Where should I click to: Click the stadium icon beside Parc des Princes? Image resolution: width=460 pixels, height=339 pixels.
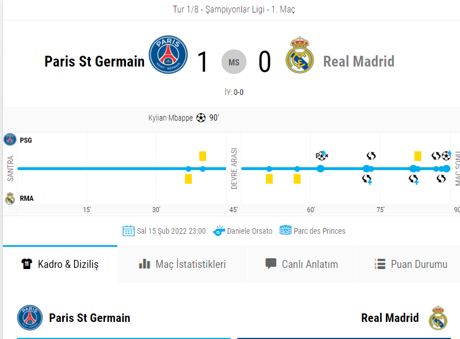point(285,230)
